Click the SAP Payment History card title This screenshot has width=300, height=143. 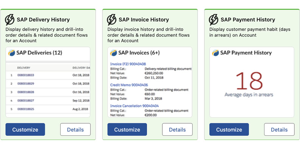pyautogui.click(x=248, y=20)
